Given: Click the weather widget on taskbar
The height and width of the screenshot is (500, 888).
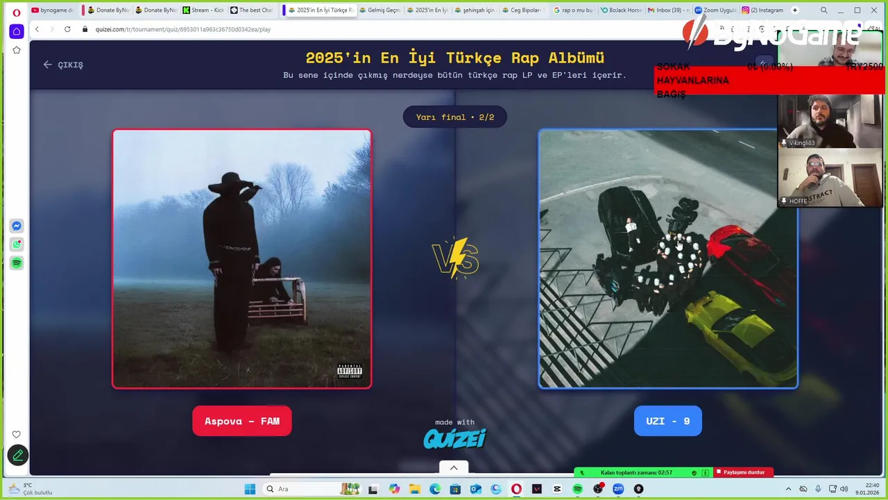Looking at the screenshot, I should coord(31,489).
